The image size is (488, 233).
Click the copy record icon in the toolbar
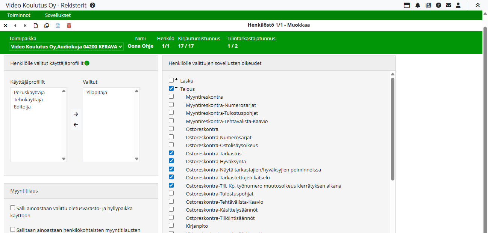47,26
